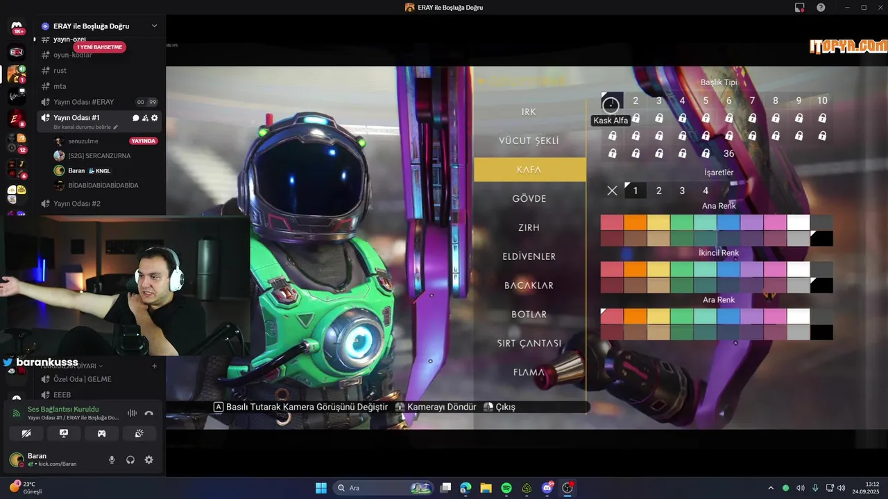Select ELDİVENLER menu item
This screenshot has height=499, width=888.
[x=529, y=256]
